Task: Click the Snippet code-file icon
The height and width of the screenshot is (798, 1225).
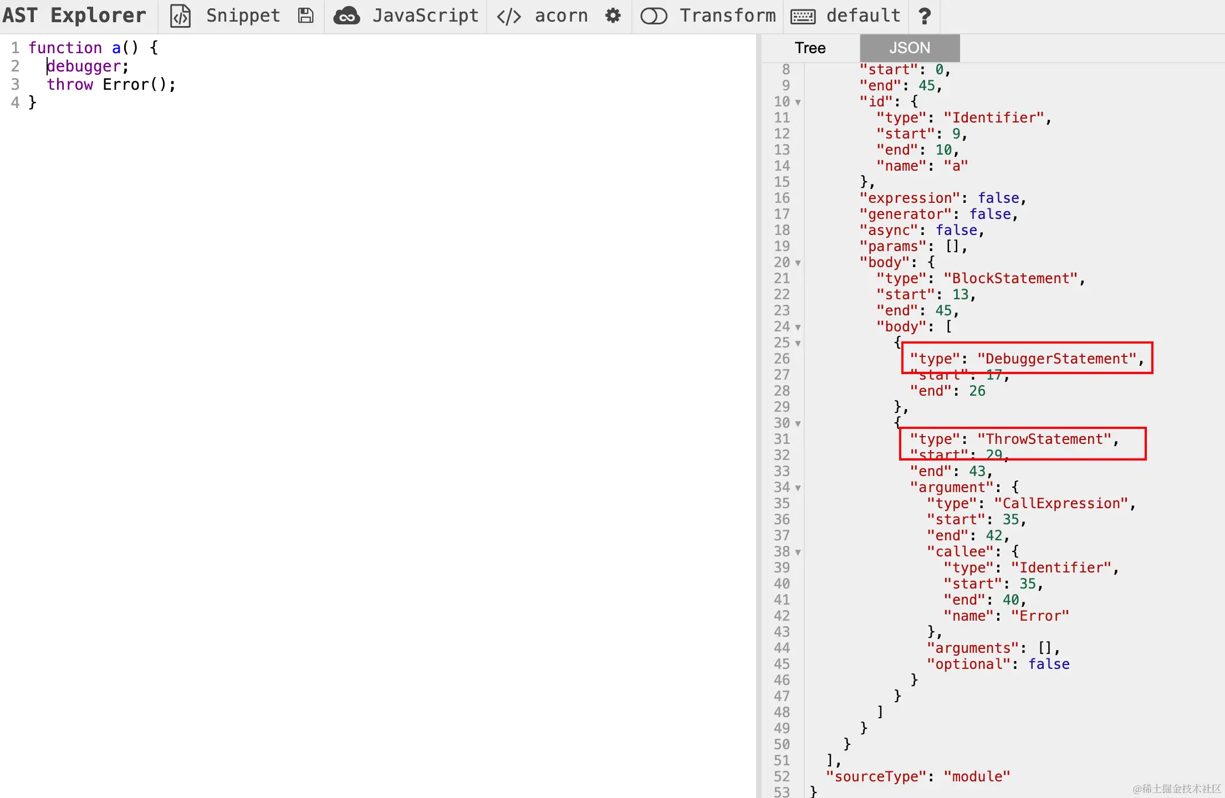Action: [180, 16]
